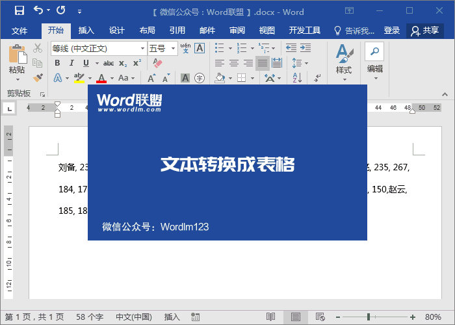The width and height of the screenshot is (455, 325).
Task: Switch to the 布局 tab
Action: pos(147,31)
